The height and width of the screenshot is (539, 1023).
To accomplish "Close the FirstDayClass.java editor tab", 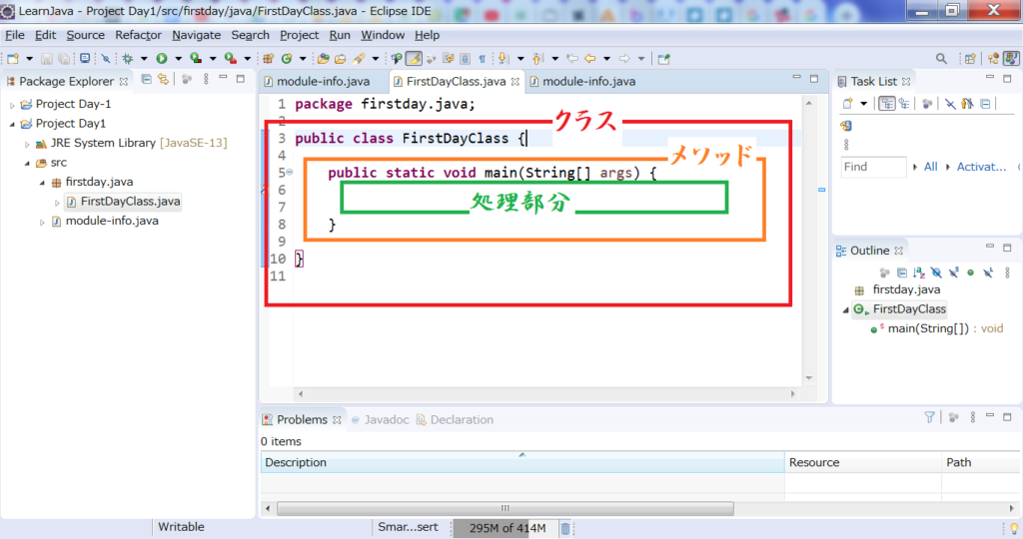I will pos(515,82).
